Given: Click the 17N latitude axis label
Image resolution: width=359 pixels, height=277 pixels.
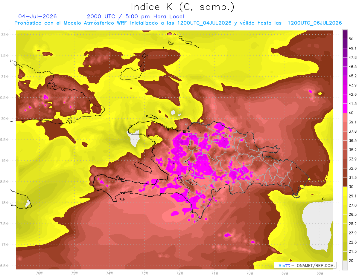Looking at the screenshot, I should (x=5, y=245).
